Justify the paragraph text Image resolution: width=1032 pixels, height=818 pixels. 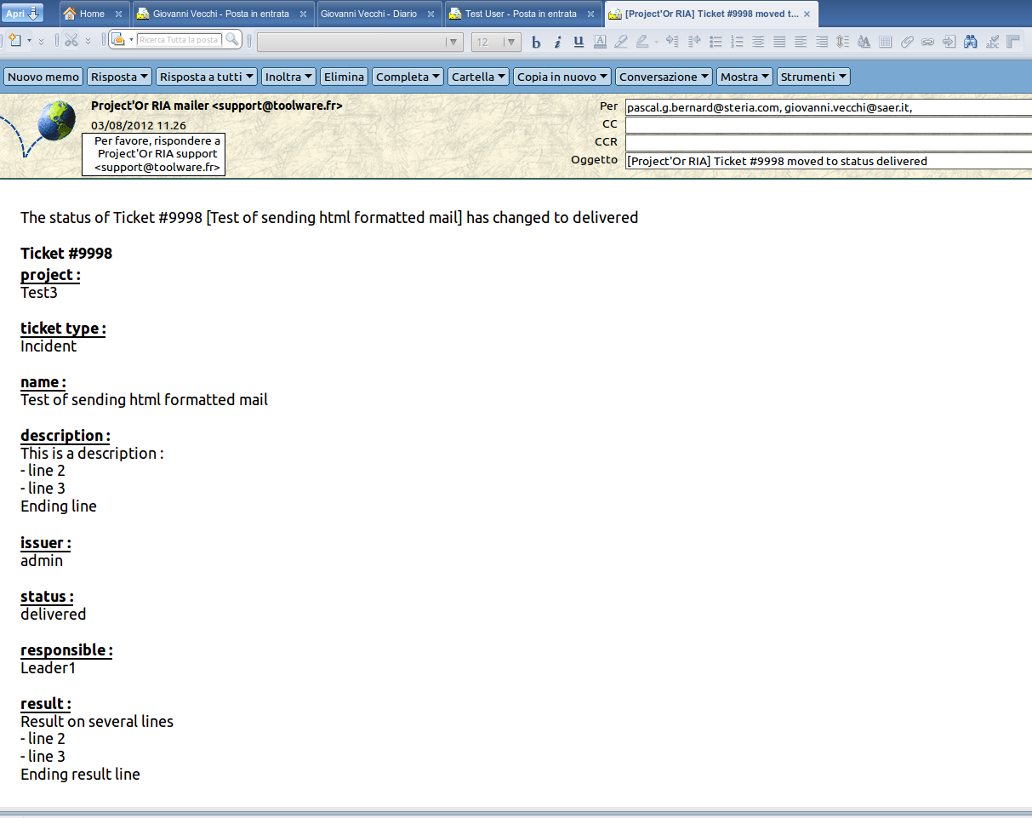coord(779,42)
